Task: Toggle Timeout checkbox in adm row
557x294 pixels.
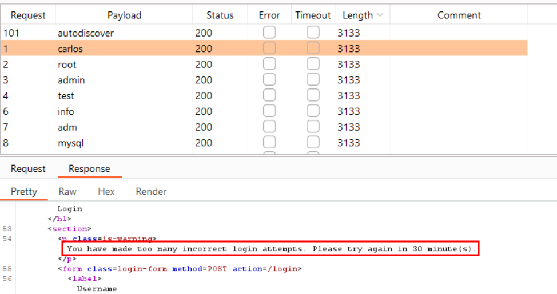Action: point(313,127)
